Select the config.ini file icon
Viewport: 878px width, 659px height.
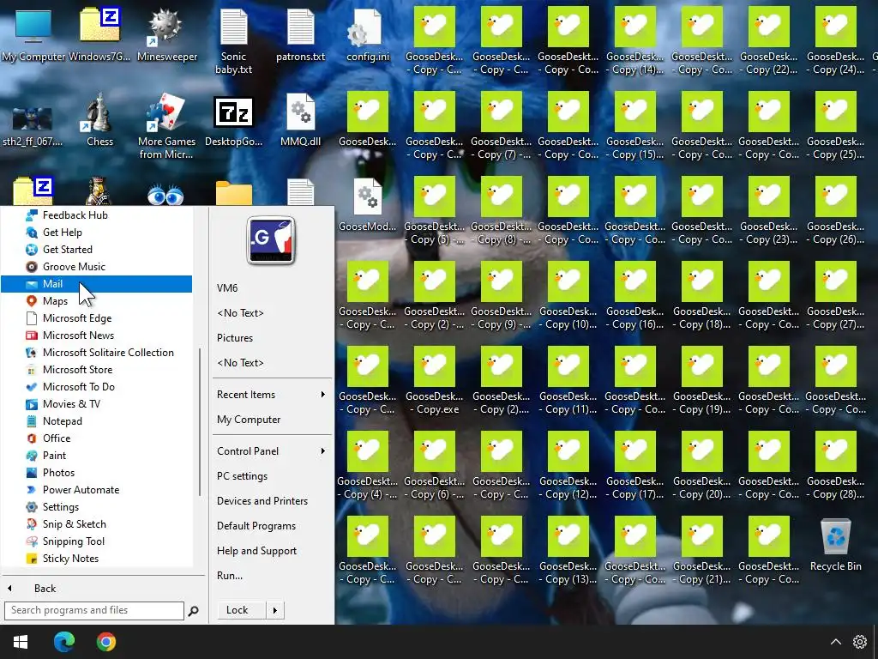pos(368,34)
